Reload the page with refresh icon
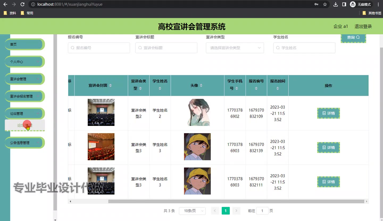The width and height of the screenshot is (383, 221). 23,4
